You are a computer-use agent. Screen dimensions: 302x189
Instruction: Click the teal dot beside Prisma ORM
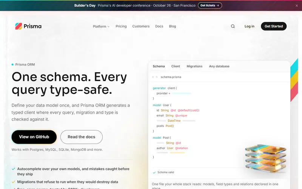pos(12,64)
